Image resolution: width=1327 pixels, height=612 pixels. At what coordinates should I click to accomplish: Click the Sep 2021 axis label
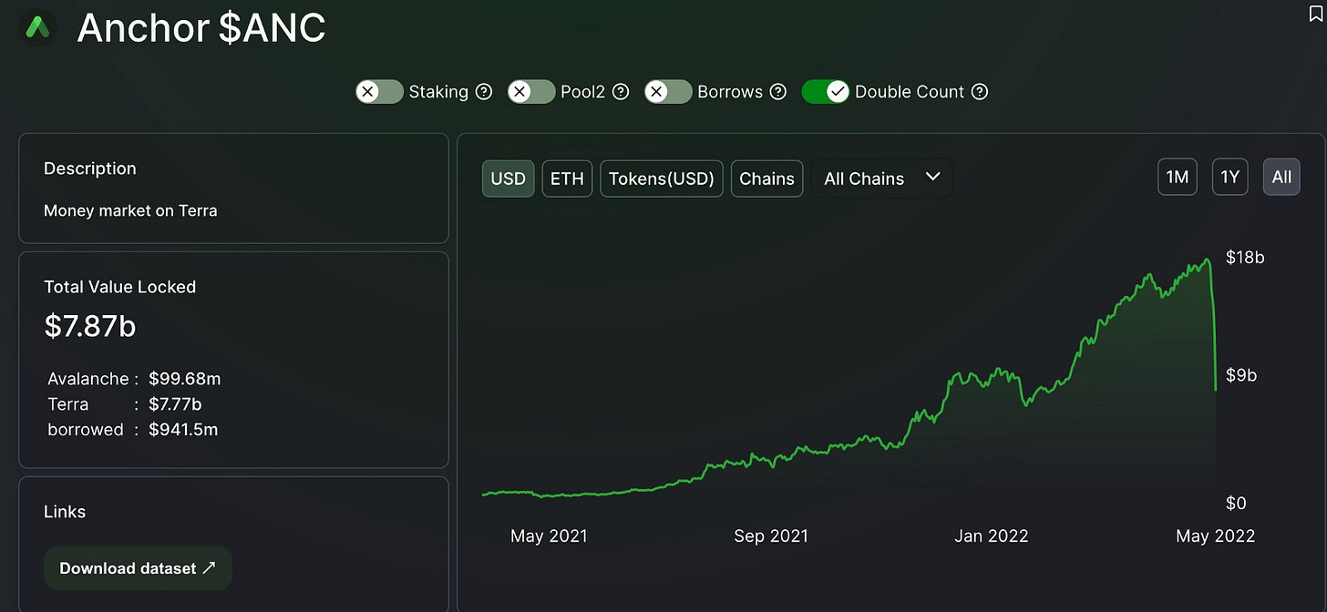(x=771, y=536)
